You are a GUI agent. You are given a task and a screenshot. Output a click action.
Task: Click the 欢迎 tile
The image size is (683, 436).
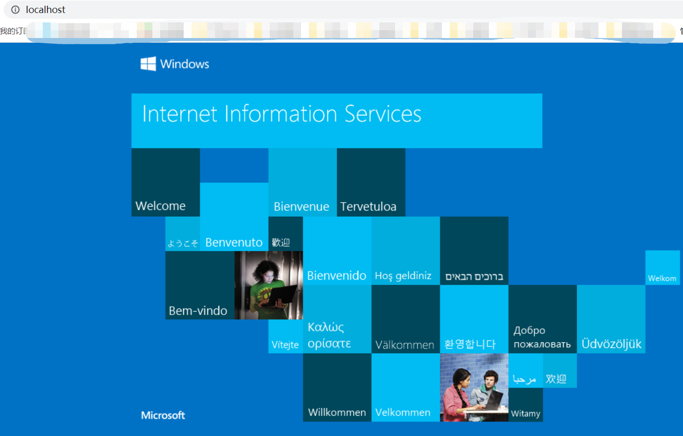tap(560, 371)
